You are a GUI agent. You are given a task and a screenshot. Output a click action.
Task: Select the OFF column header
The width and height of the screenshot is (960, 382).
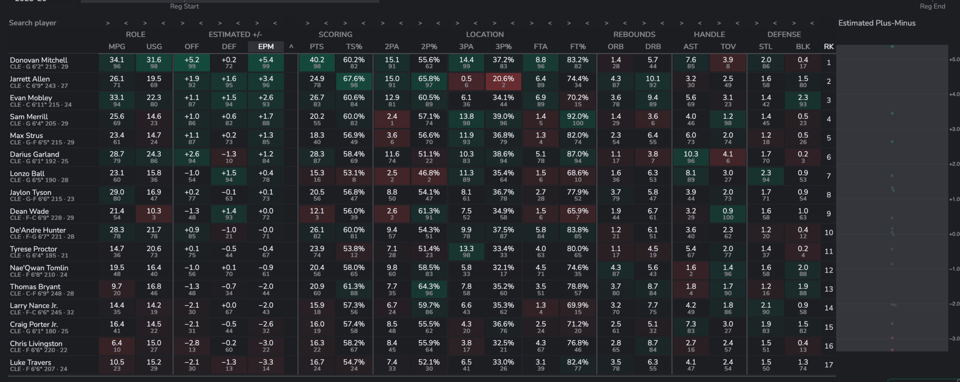coord(192,47)
